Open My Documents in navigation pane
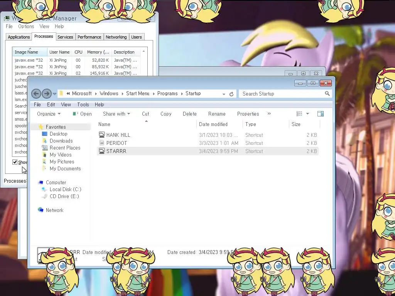Image resolution: width=395 pixels, height=296 pixels. pos(65,168)
